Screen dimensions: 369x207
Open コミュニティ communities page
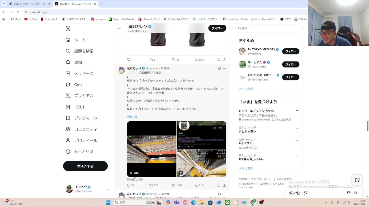click(81, 129)
